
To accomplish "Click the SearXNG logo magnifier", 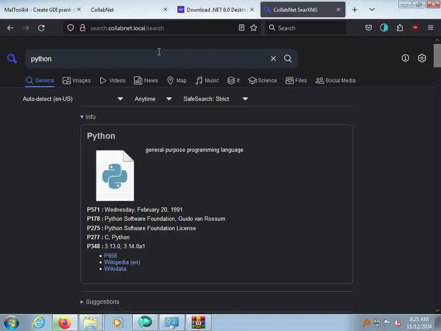I will (x=12, y=59).
